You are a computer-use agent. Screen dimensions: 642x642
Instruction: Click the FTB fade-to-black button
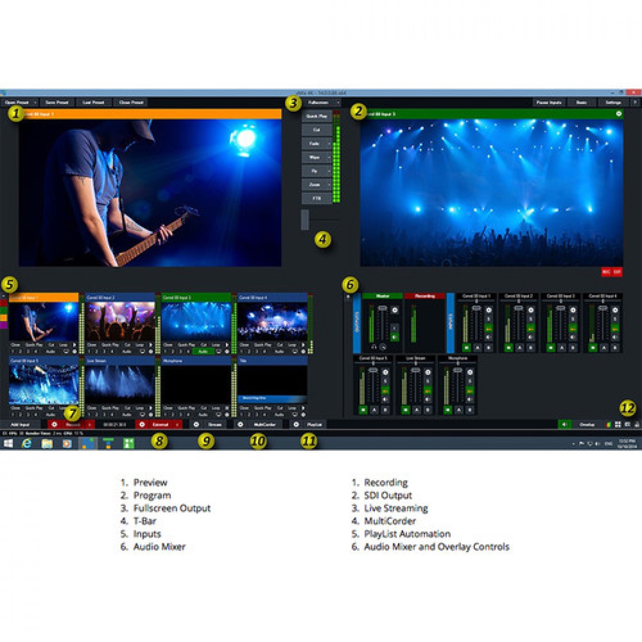(x=317, y=198)
